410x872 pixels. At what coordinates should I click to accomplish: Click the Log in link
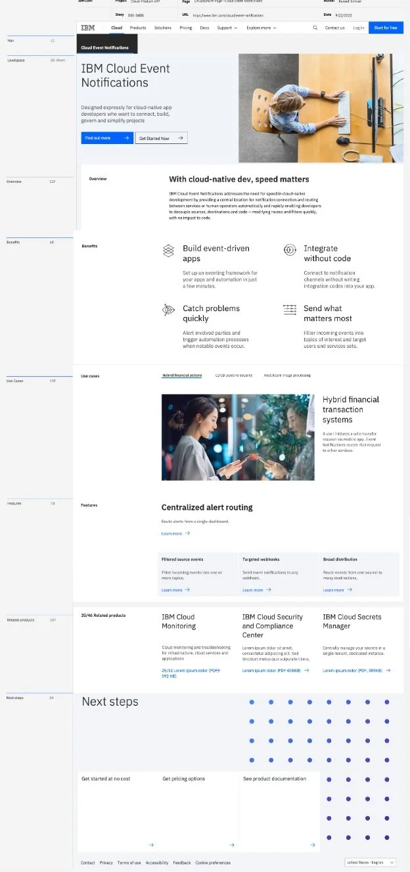[358, 28]
